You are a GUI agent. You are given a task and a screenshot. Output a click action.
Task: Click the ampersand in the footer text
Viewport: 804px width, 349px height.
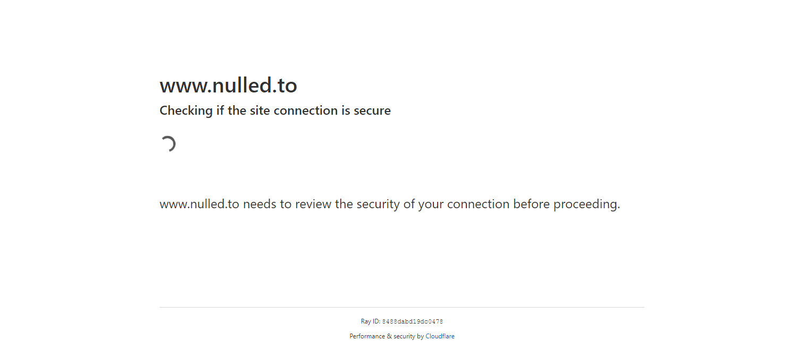[389, 336]
